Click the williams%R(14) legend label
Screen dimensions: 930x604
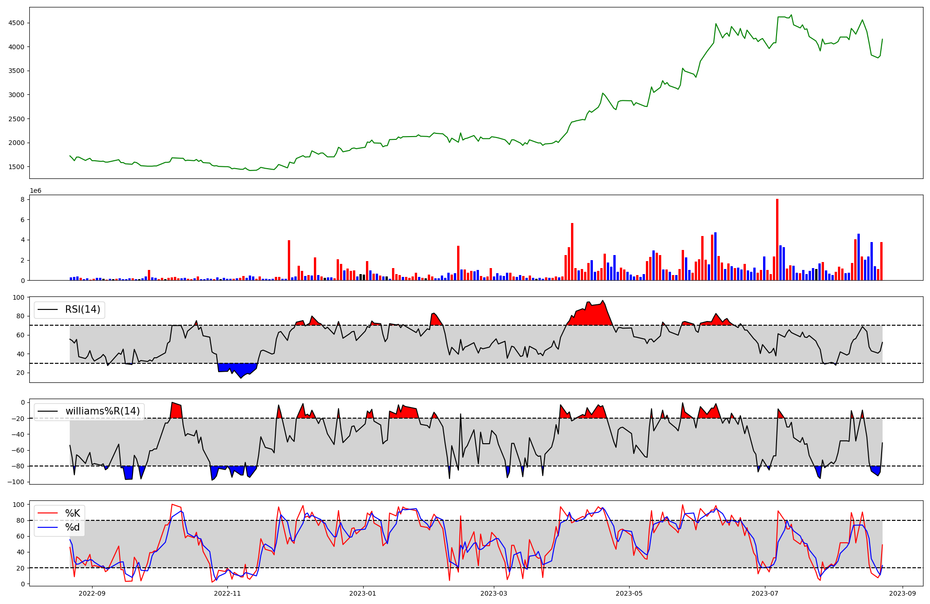coord(102,411)
